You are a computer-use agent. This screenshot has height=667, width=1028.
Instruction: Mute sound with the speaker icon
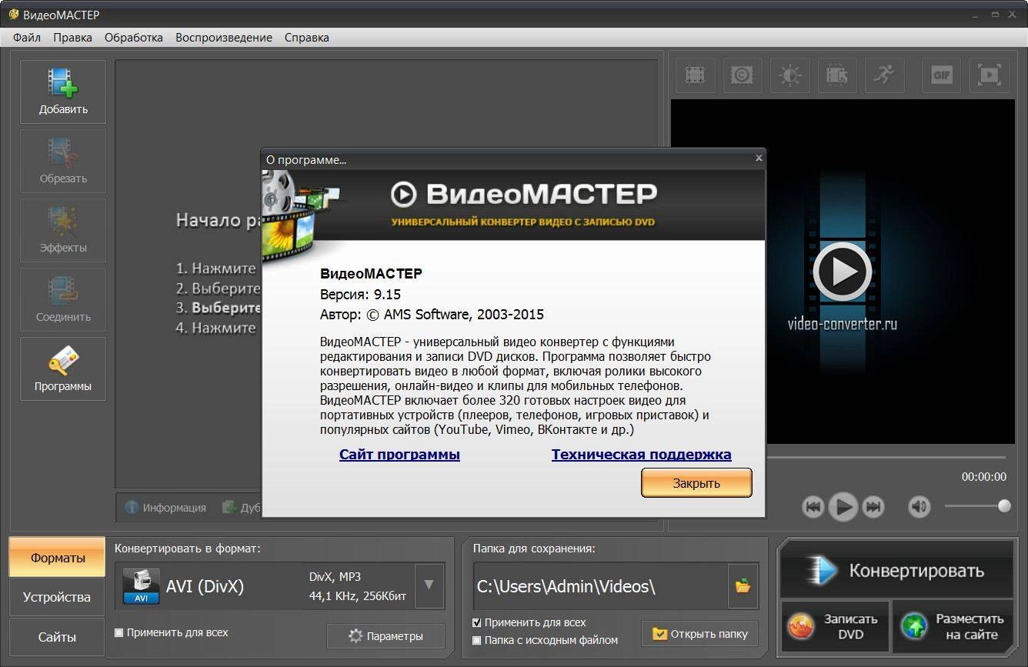point(919,506)
